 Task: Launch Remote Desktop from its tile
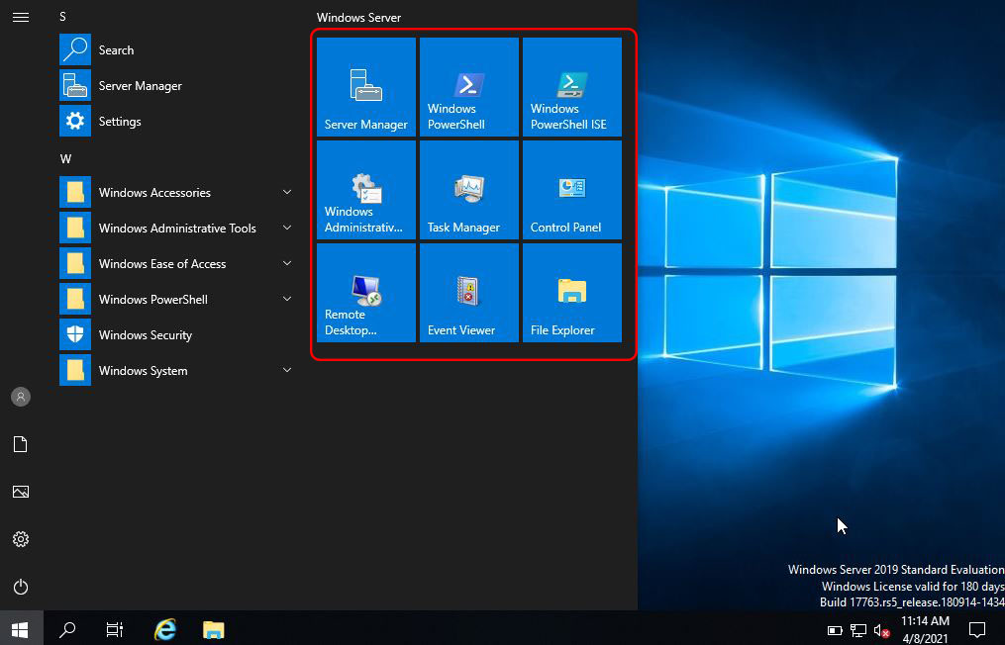pos(365,292)
